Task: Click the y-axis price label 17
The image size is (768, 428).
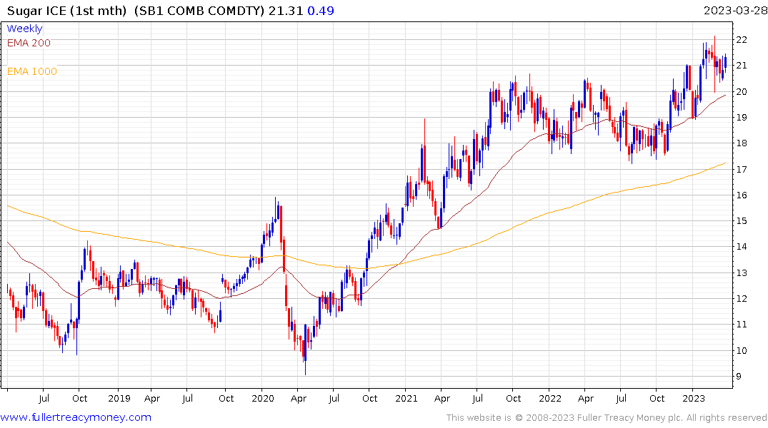Action: pos(741,169)
